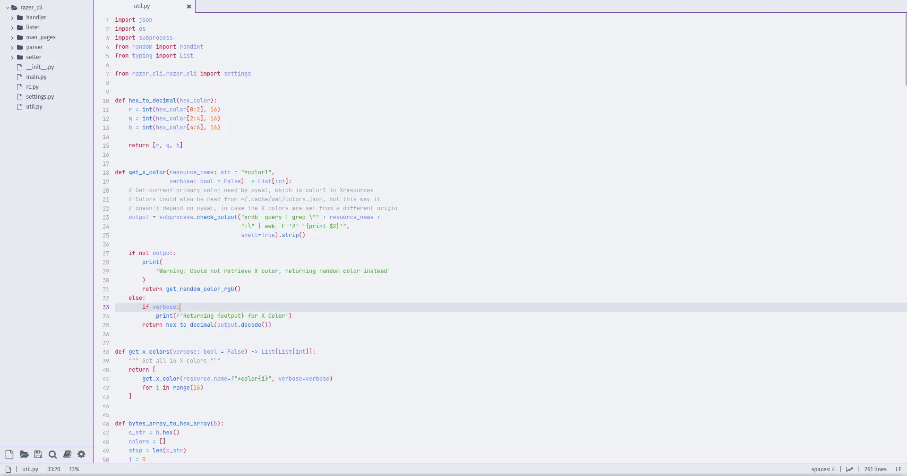Click the document icon in the status bar
The width and height of the screenshot is (907, 476).
pos(8,469)
